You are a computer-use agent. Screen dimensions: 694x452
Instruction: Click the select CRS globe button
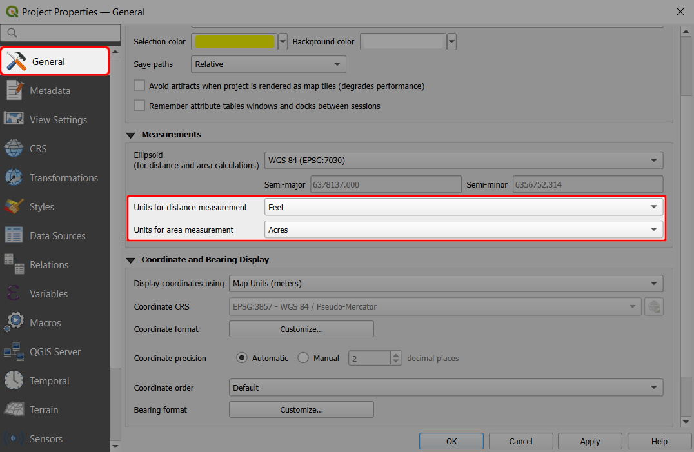[x=654, y=306]
